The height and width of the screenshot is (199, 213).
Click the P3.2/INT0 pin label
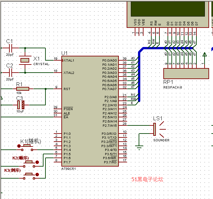coord(109,142)
